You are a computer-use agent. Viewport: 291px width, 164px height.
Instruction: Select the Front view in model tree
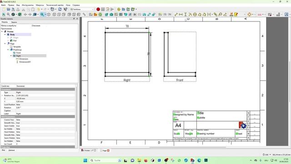[x=18, y=53]
